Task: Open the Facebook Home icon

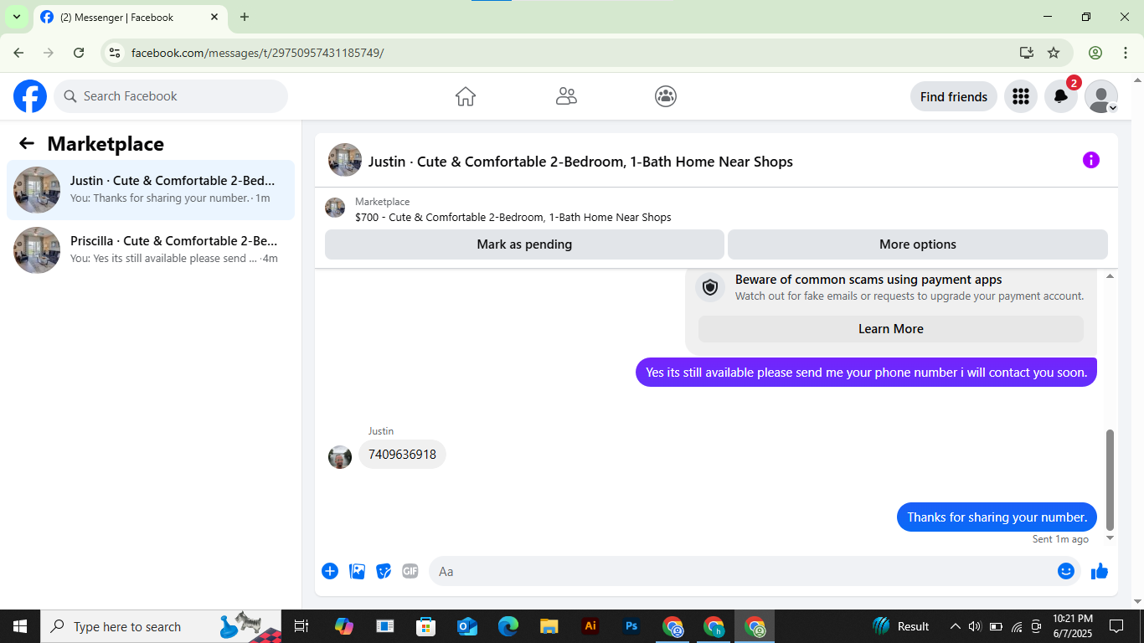Action: click(x=466, y=96)
